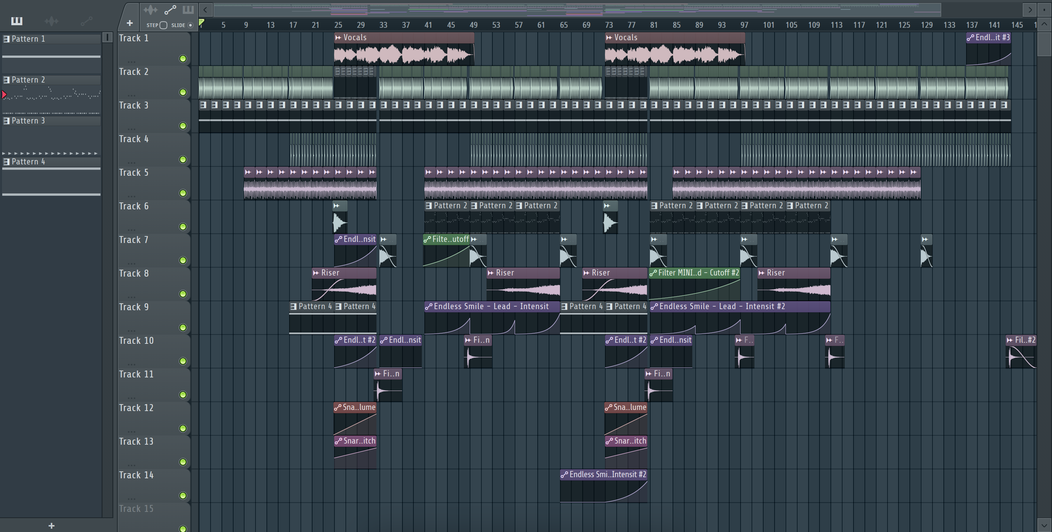
Task: Show patterns in the picker panel
Action: (x=17, y=21)
